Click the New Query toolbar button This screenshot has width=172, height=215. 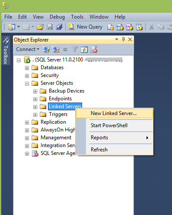coord(85,27)
